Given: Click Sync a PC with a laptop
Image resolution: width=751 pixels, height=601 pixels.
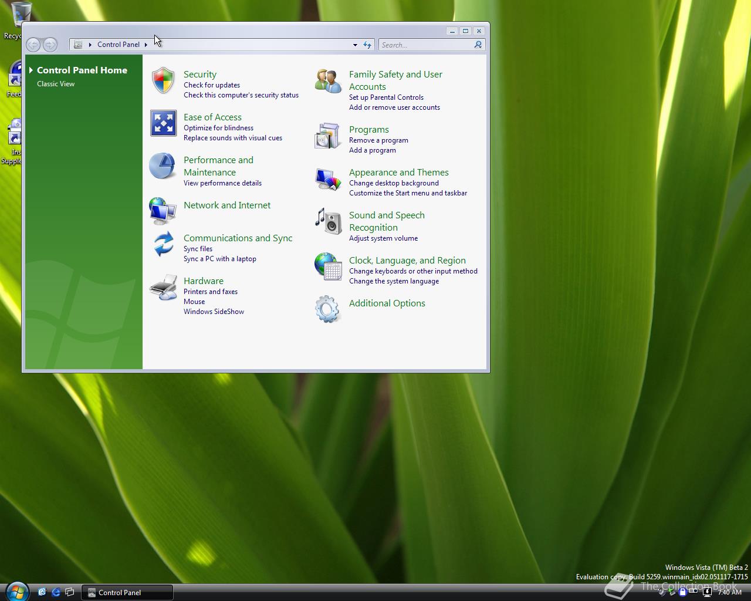Looking at the screenshot, I should coord(219,259).
